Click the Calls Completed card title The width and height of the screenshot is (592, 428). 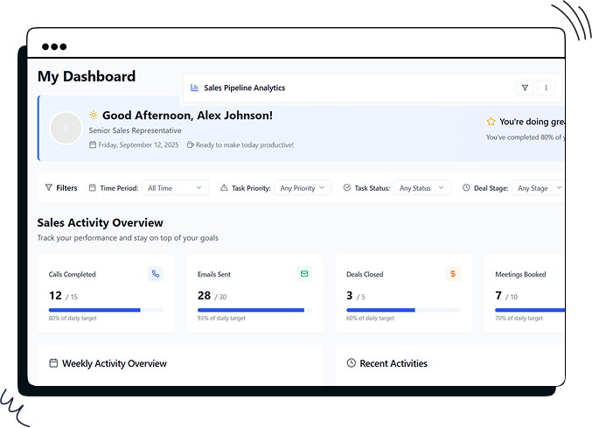click(x=72, y=274)
